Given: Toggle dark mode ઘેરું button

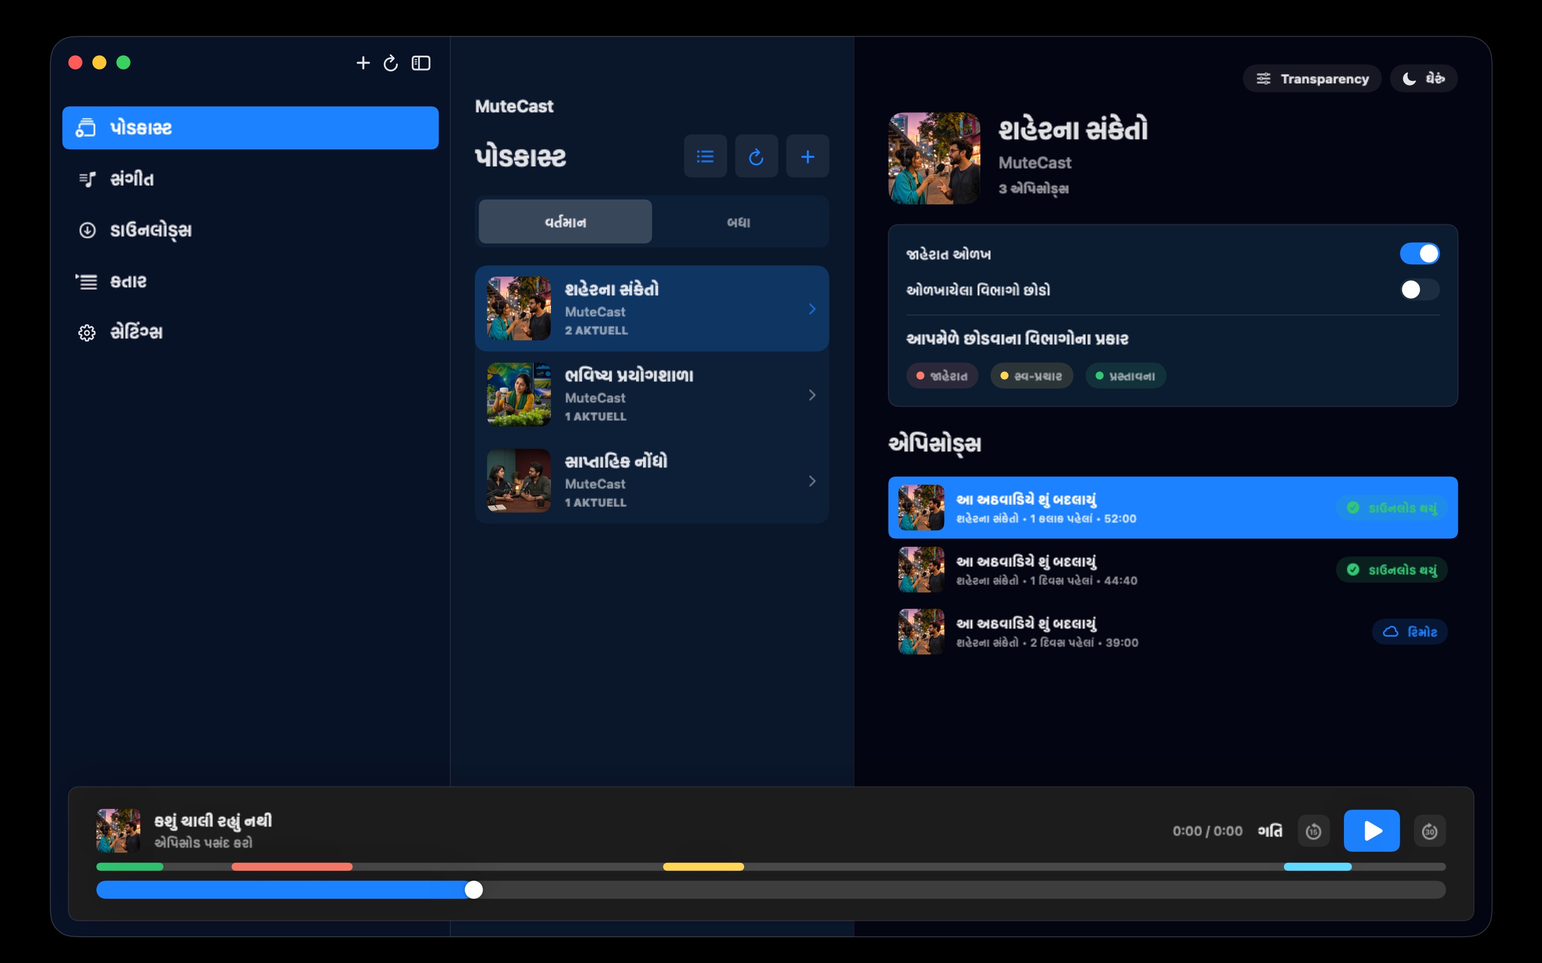Looking at the screenshot, I should click(1424, 78).
